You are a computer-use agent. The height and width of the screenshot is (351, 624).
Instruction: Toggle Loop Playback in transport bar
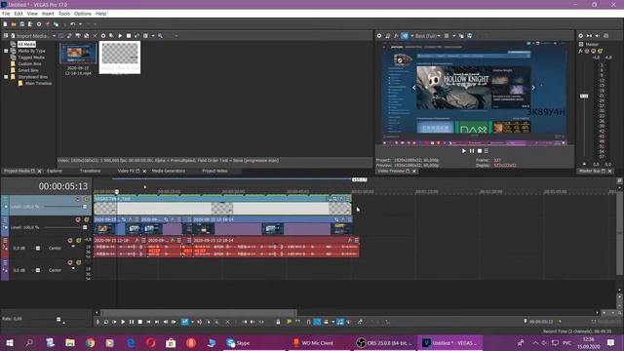pos(106,322)
